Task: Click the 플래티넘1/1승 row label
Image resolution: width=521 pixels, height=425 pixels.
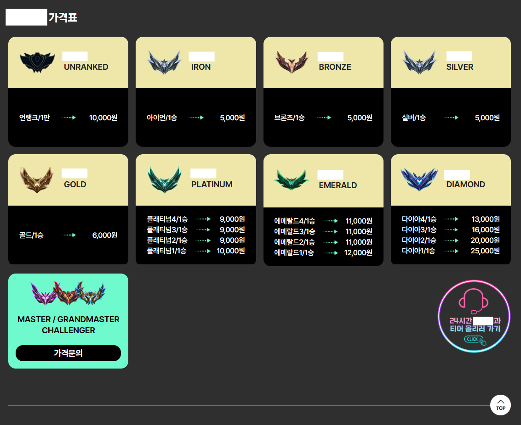Action: [166, 251]
